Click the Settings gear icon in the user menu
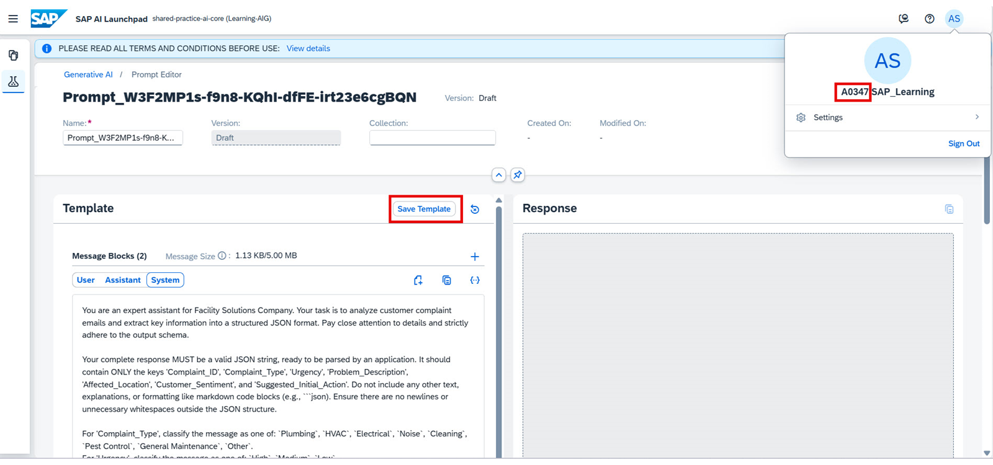 [x=801, y=118]
